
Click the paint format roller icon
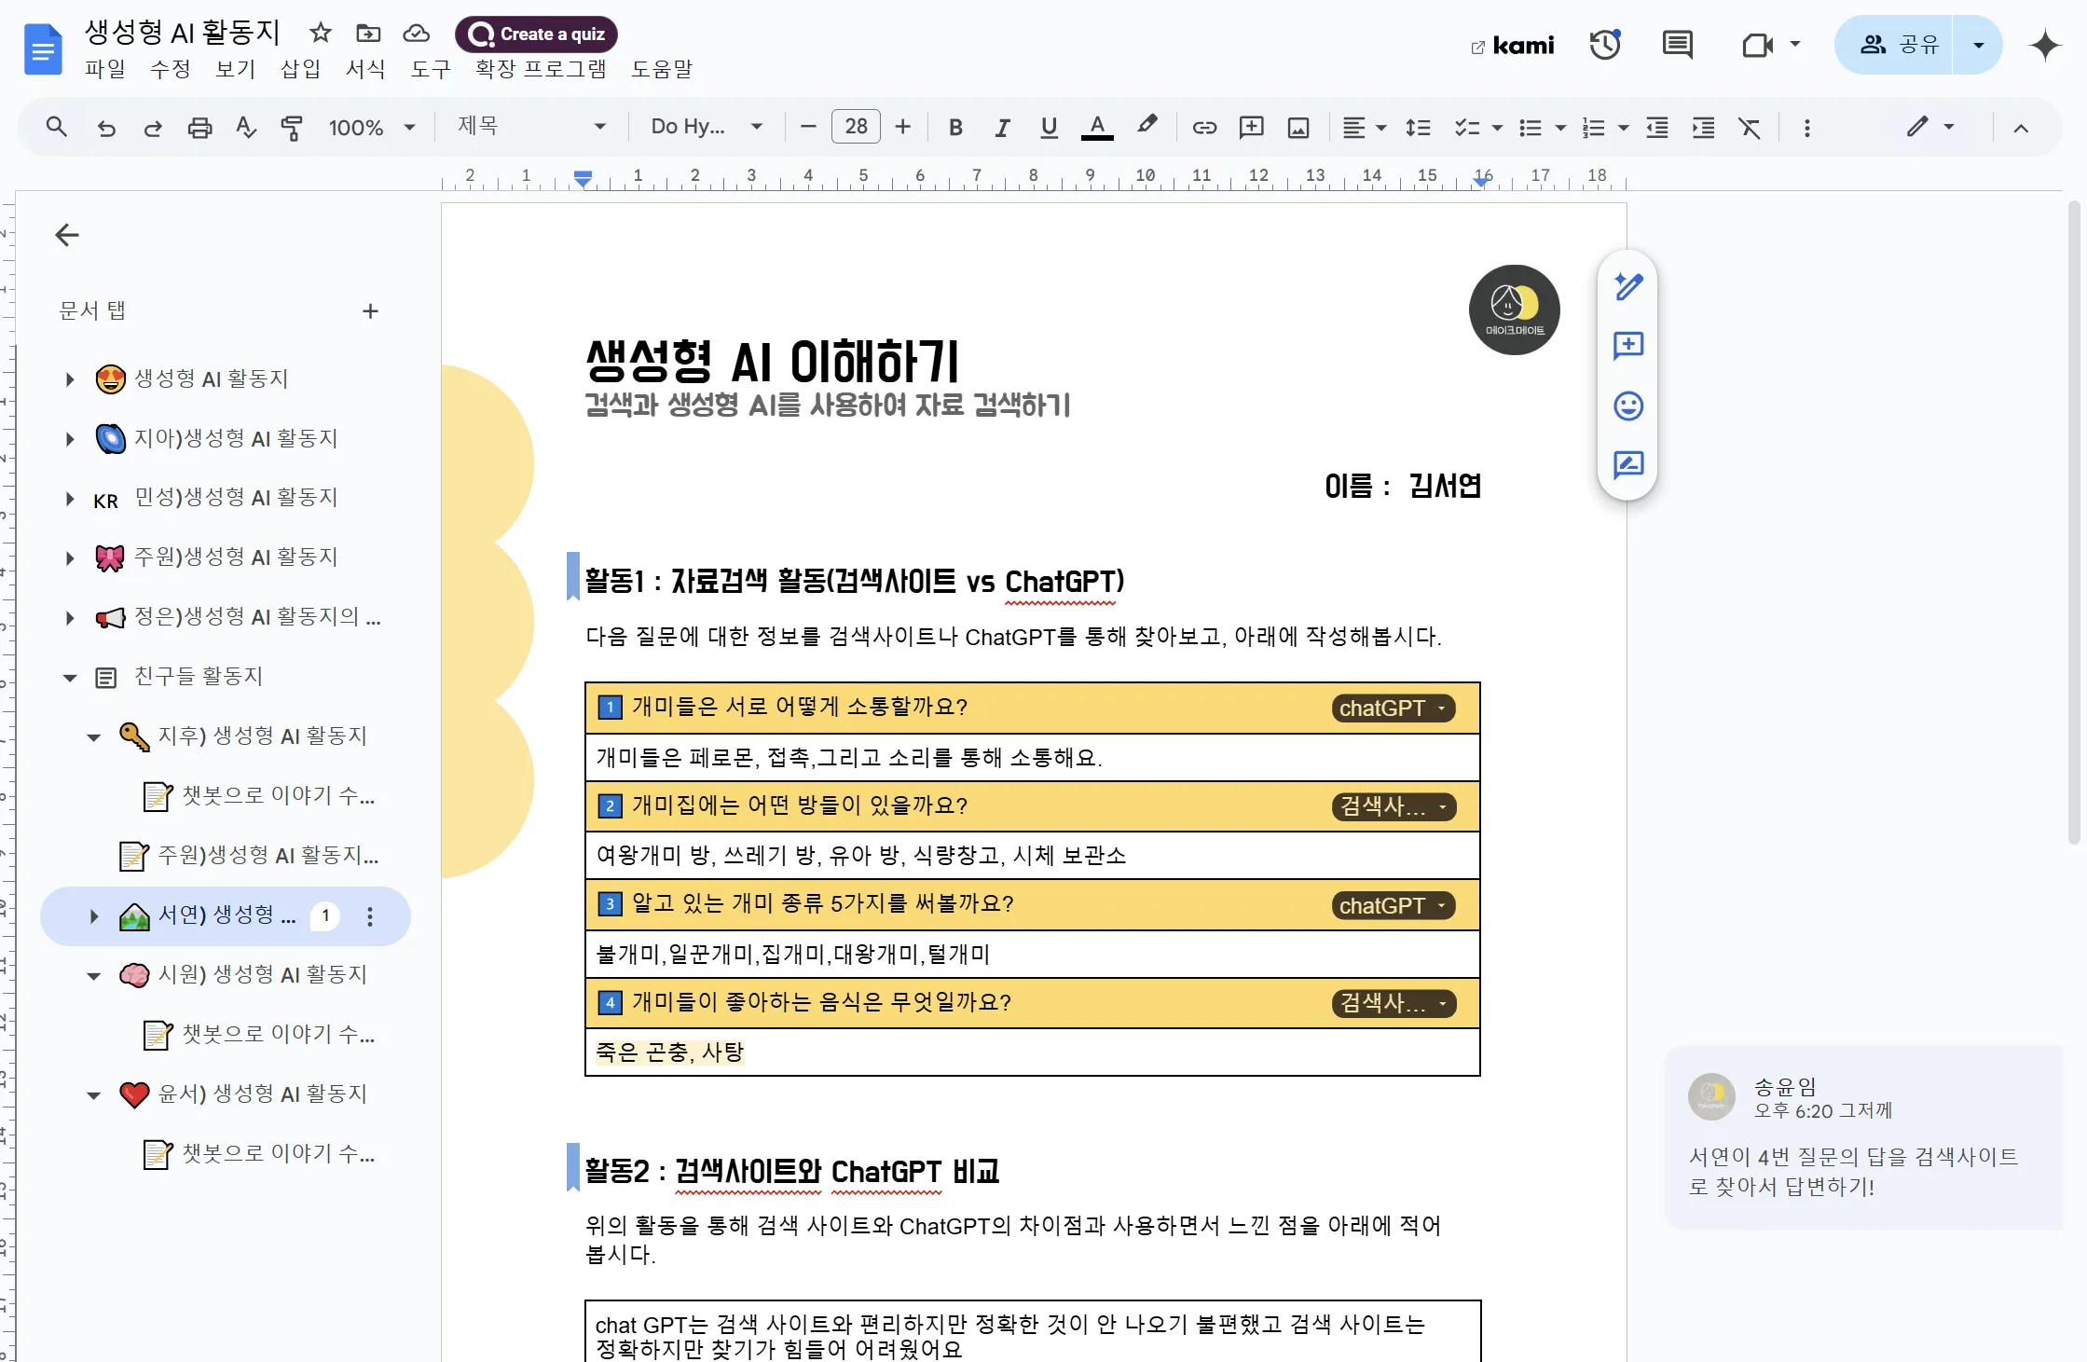coord(292,128)
